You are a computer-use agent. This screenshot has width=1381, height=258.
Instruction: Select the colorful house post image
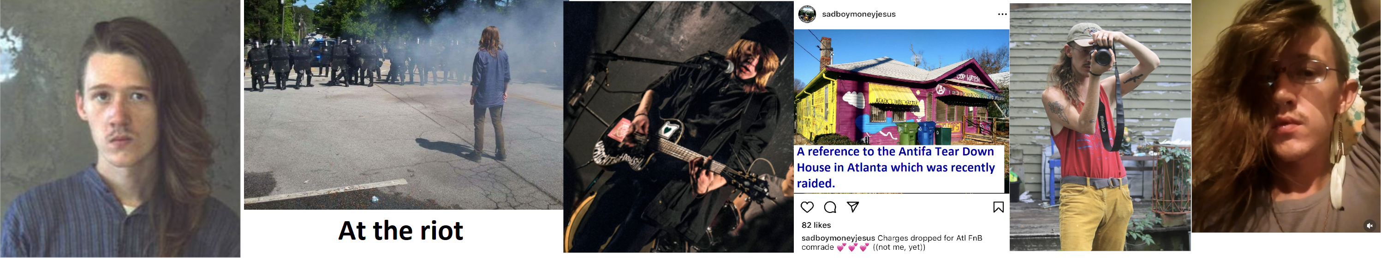point(901,87)
